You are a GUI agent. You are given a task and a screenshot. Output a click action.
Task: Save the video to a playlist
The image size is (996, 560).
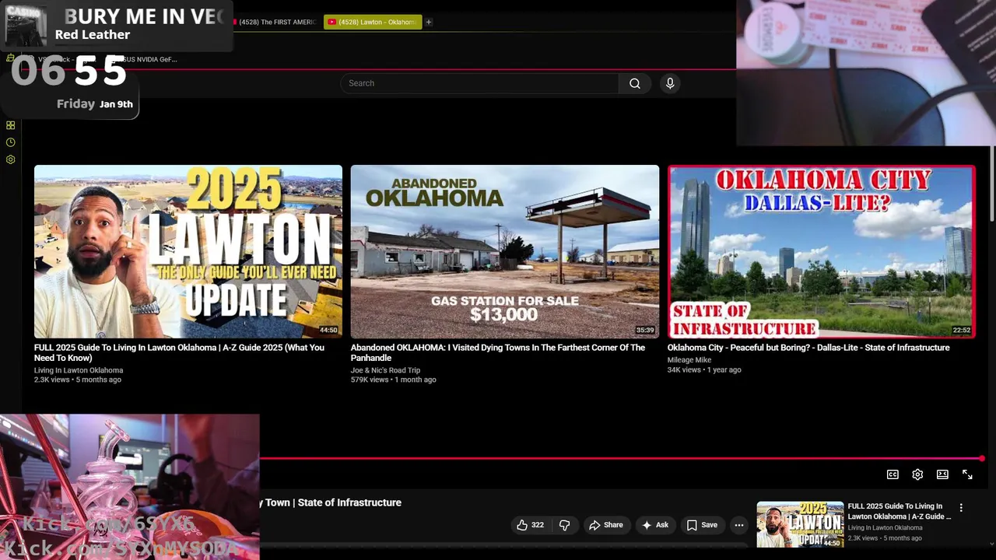point(702,525)
